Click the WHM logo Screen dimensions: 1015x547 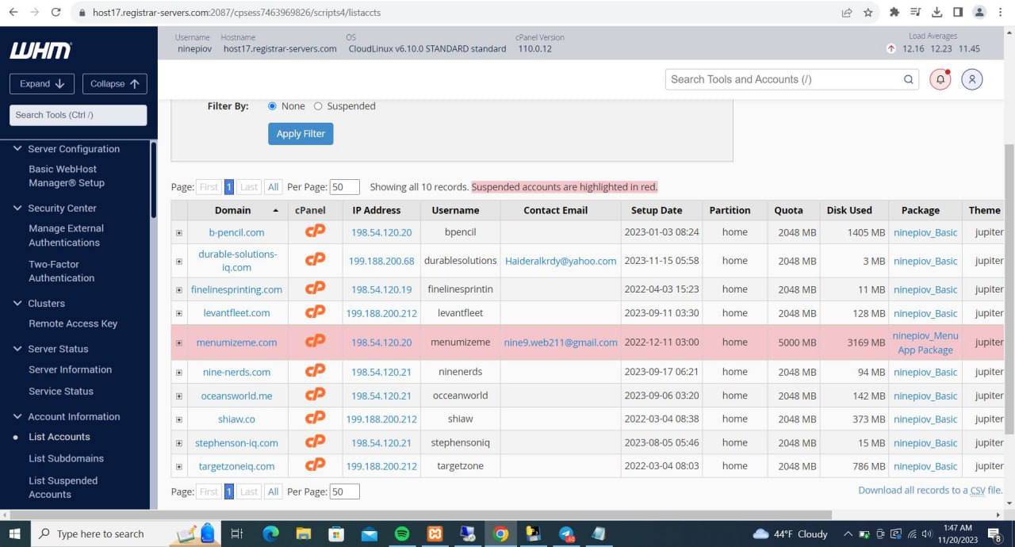[x=40, y=51]
